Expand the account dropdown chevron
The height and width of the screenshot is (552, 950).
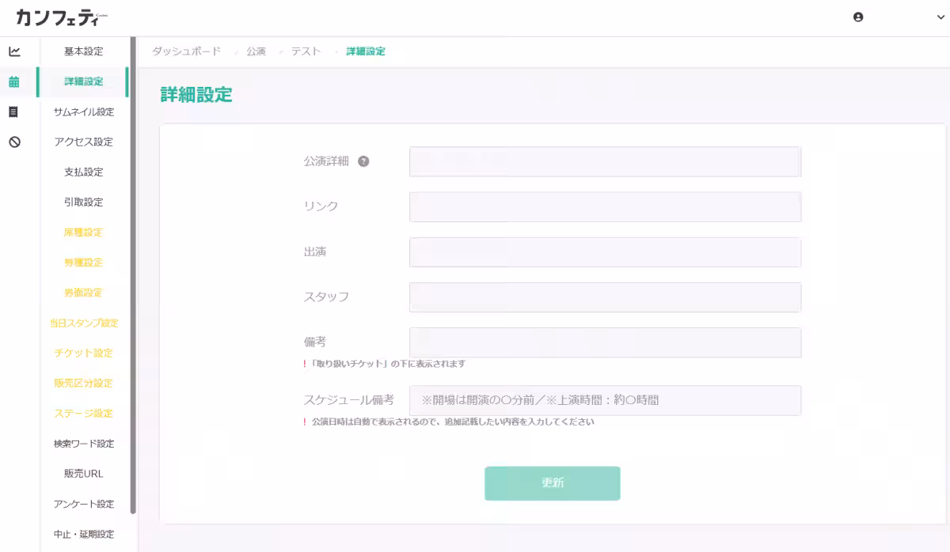[940, 17]
